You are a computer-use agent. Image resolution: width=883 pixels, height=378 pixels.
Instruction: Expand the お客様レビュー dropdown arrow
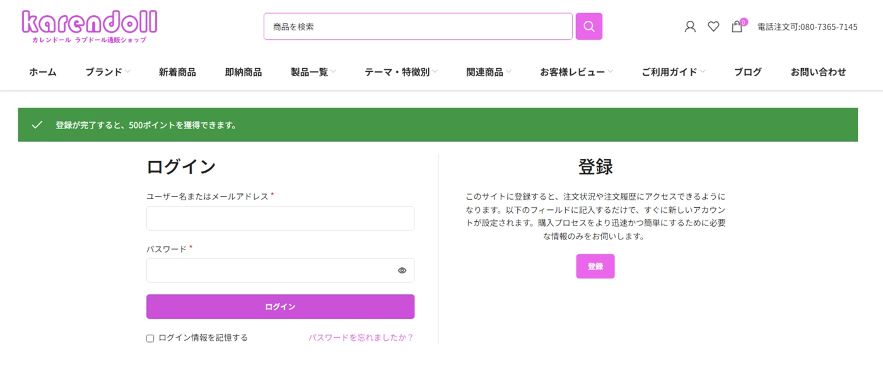pyautogui.click(x=610, y=72)
